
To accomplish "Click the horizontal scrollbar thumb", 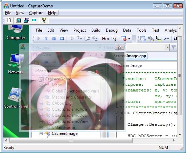I will pyautogui.click(x=71, y=140).
